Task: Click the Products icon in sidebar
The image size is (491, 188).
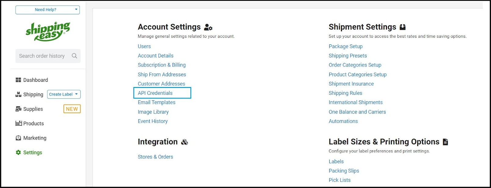Action: point(18,123)
